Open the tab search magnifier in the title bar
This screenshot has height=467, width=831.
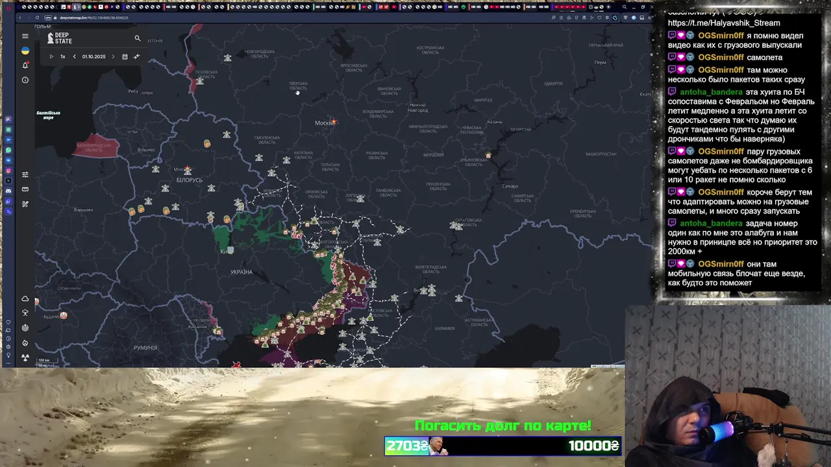(x=625, y=7)
